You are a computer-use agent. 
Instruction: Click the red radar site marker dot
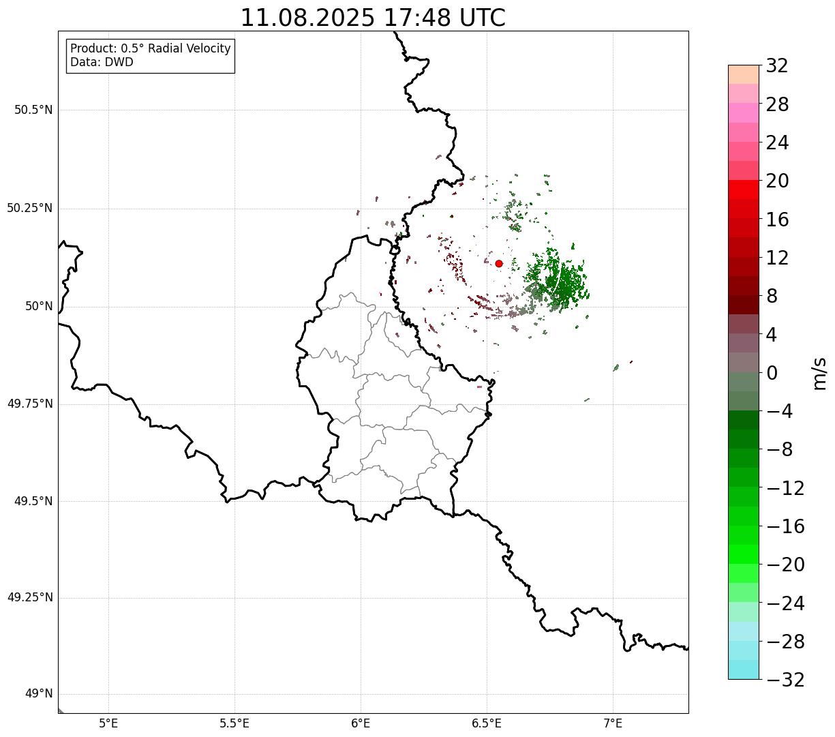pyautogui.click(x=499, y=264)
